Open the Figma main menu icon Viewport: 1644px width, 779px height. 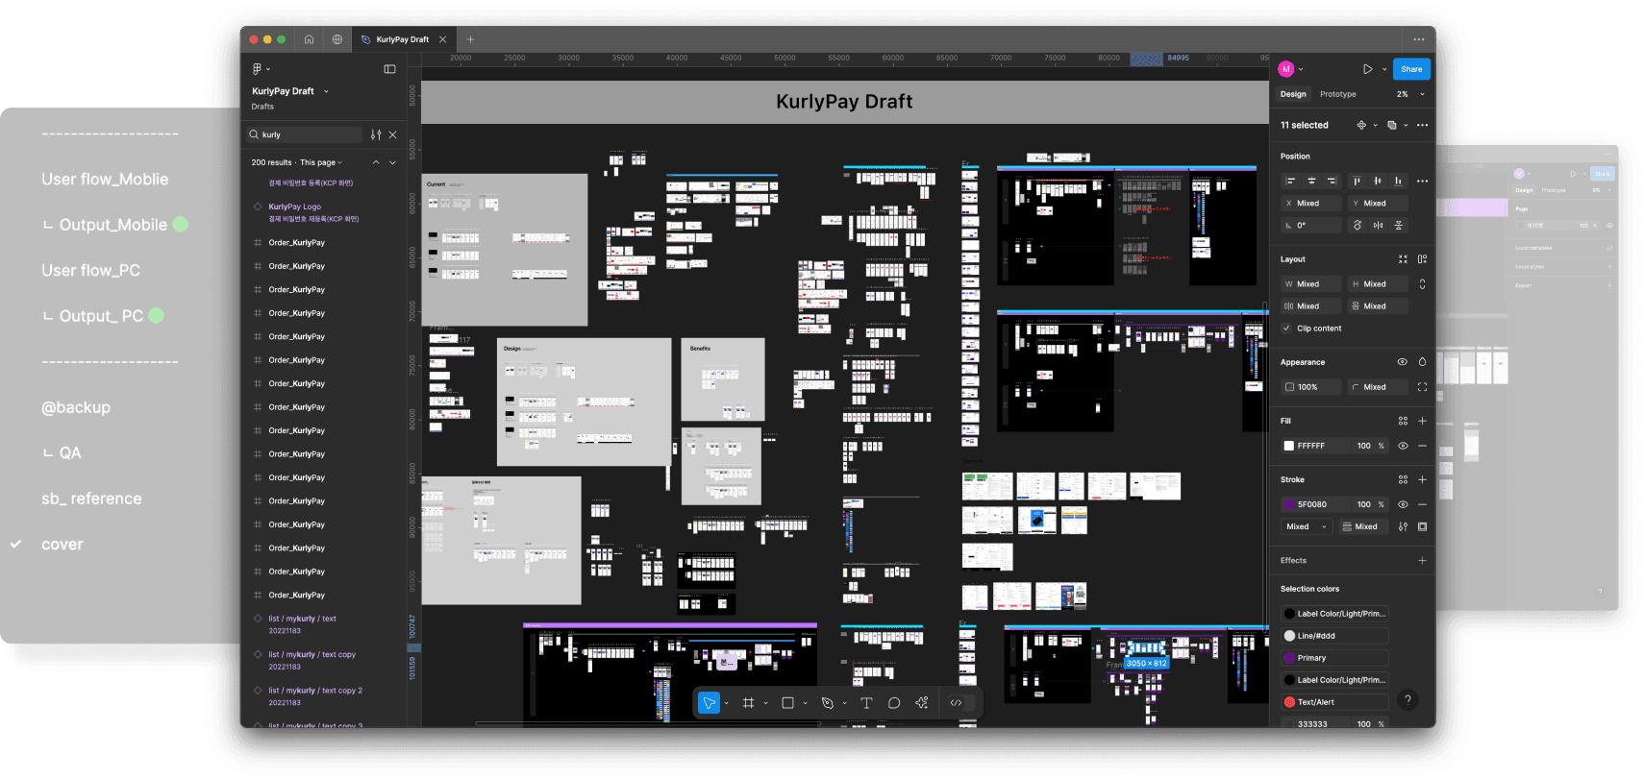click(257, 69)
